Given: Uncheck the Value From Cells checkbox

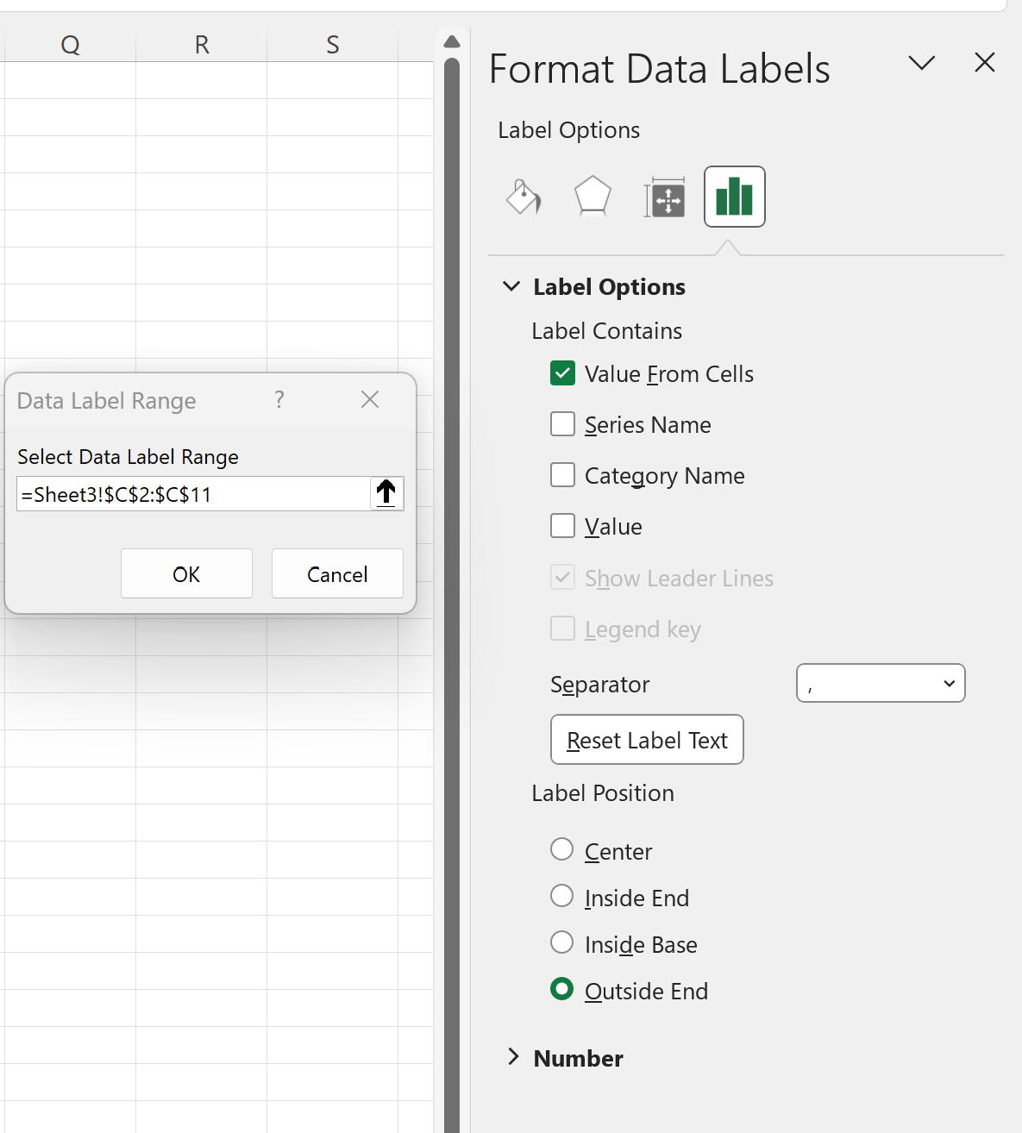Looking at the screenshot, I should (563, 373).
